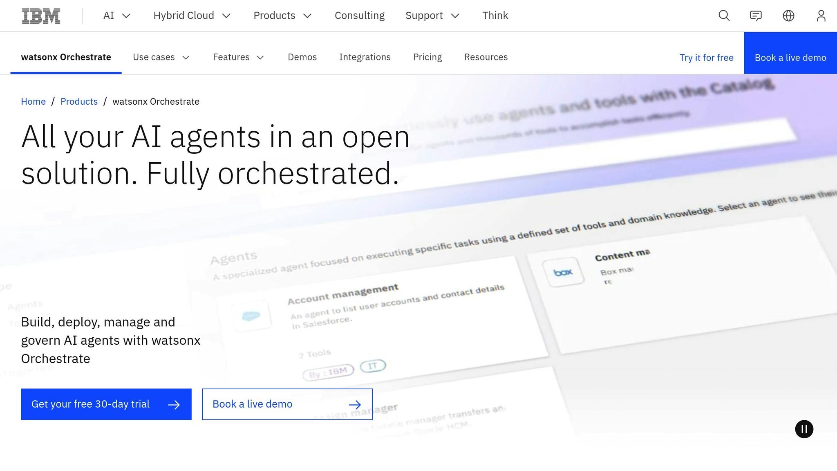Expand the AI navigation dropdown
The height and width of the screenshot is (471, 837).
point(116,16)
